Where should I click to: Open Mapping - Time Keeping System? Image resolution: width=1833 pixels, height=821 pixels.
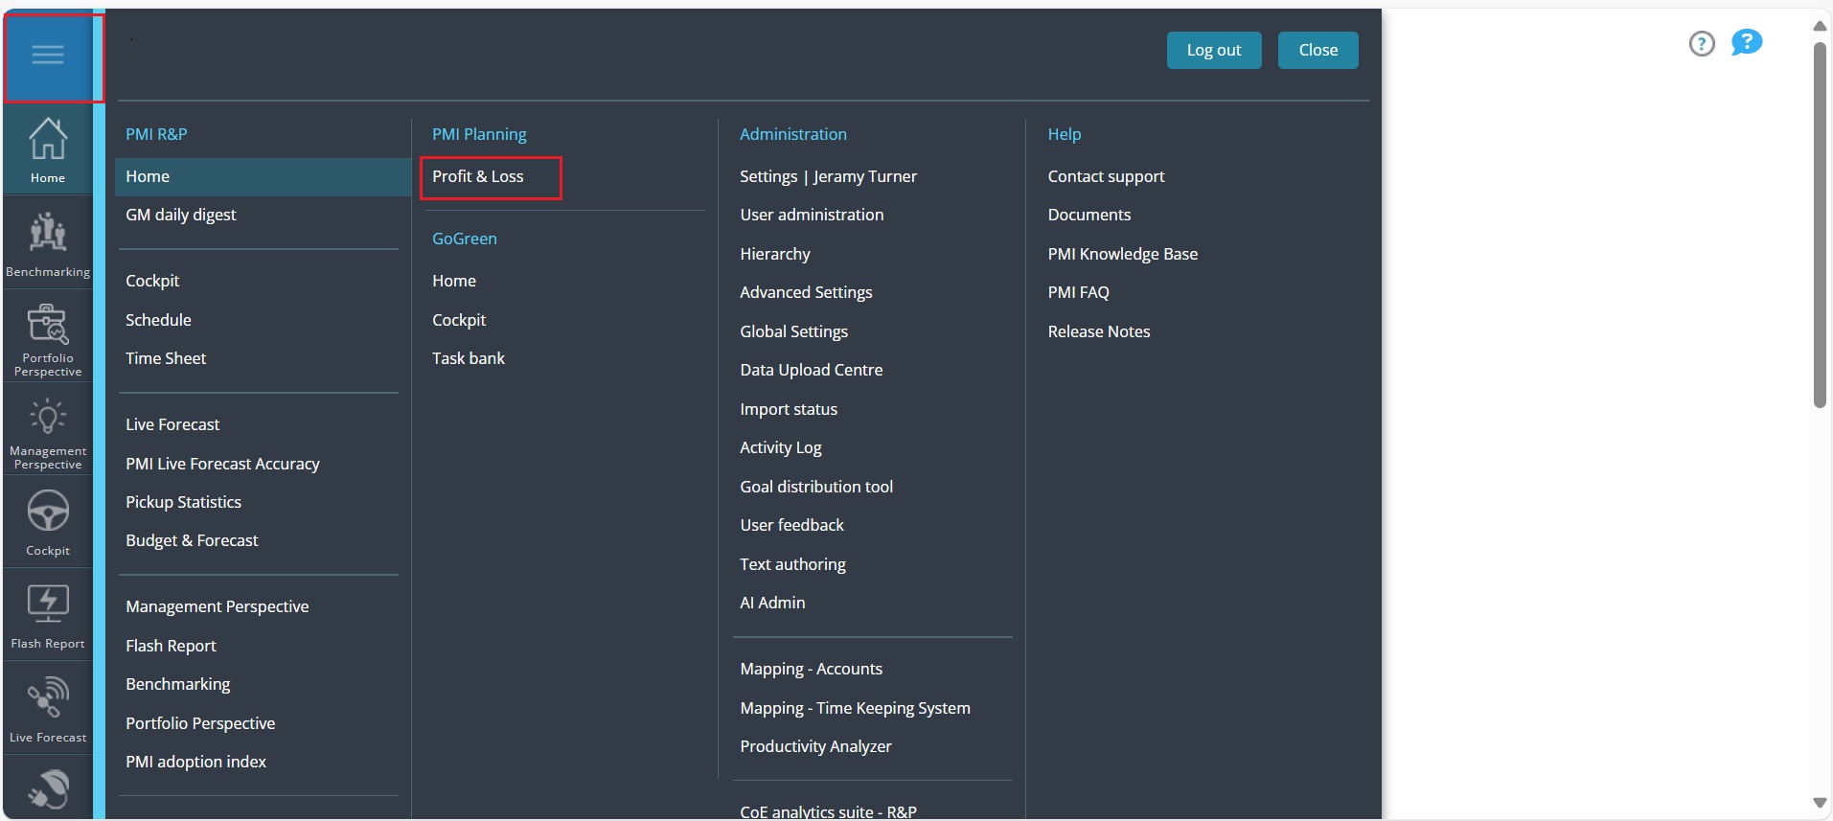coord(855,708)
